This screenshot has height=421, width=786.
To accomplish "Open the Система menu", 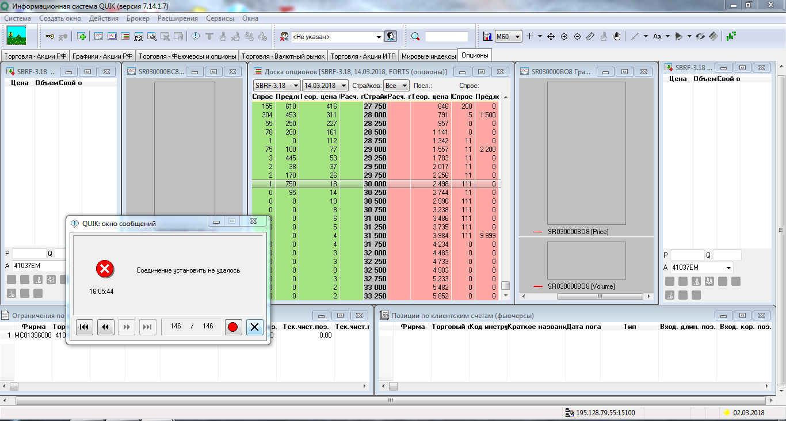I will pyautogui.click(x=18, y=18).
